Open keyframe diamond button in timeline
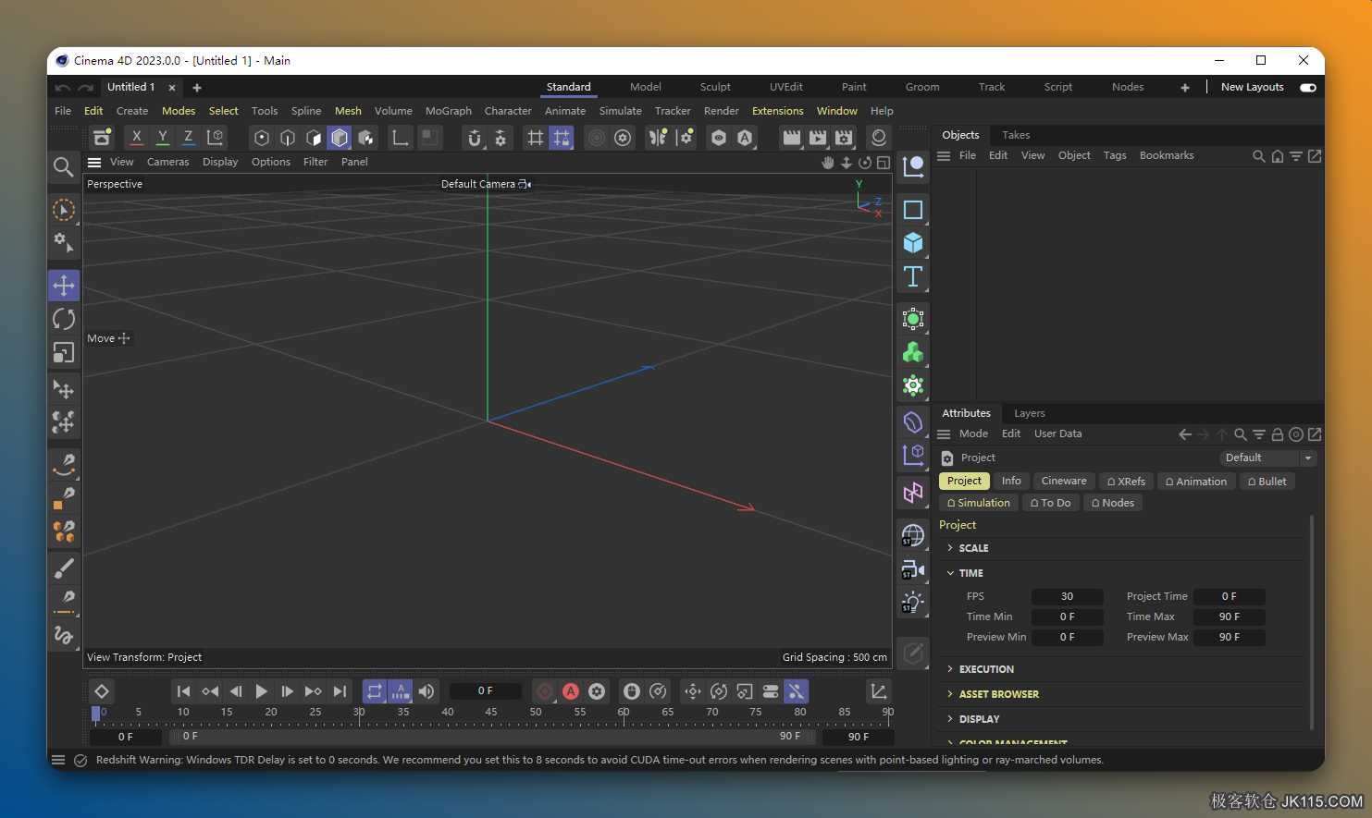The height and width of the screenshot is (818, 1372). click(102, 691)
